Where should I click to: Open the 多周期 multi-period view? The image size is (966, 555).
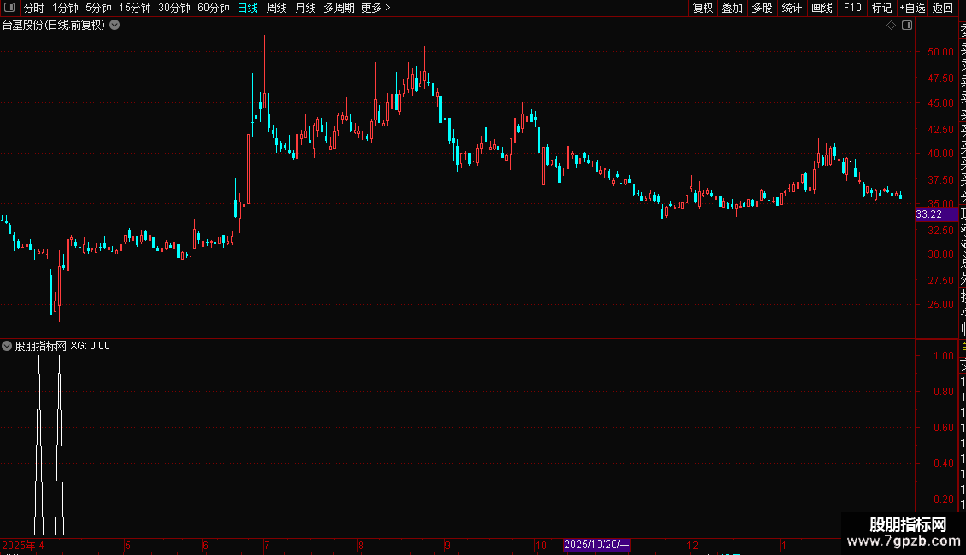coord(339,8)
